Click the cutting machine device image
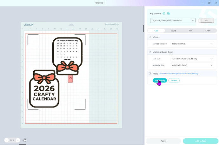Viewport: 219px width, 145px height. [205, 21]
